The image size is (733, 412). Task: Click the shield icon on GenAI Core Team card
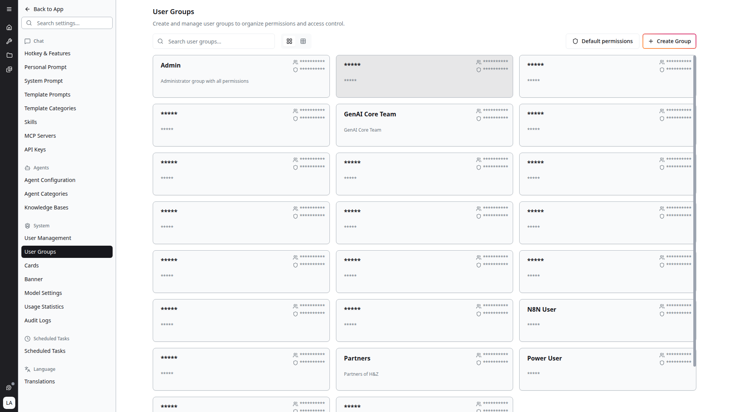(x=479, y=119)
